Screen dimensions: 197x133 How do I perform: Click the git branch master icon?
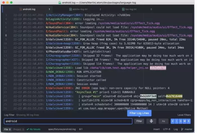[182, 129]
